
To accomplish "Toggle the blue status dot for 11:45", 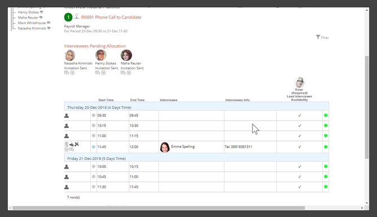I will tap(94, 147).
